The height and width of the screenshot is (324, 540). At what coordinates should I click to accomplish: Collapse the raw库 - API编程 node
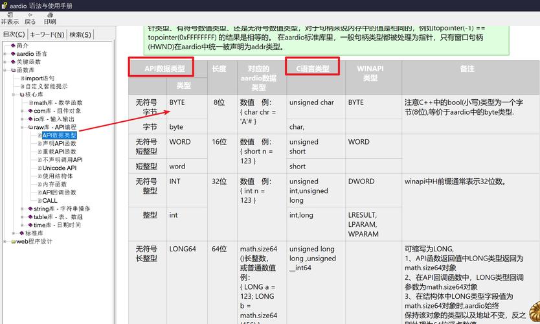coord(22,127)
